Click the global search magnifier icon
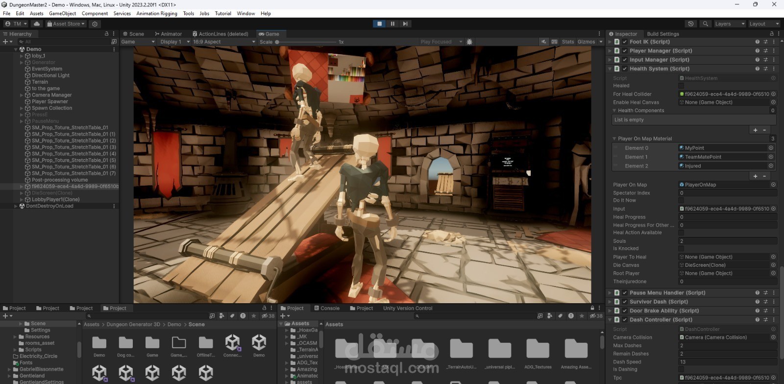 click(x=705, y=24)
